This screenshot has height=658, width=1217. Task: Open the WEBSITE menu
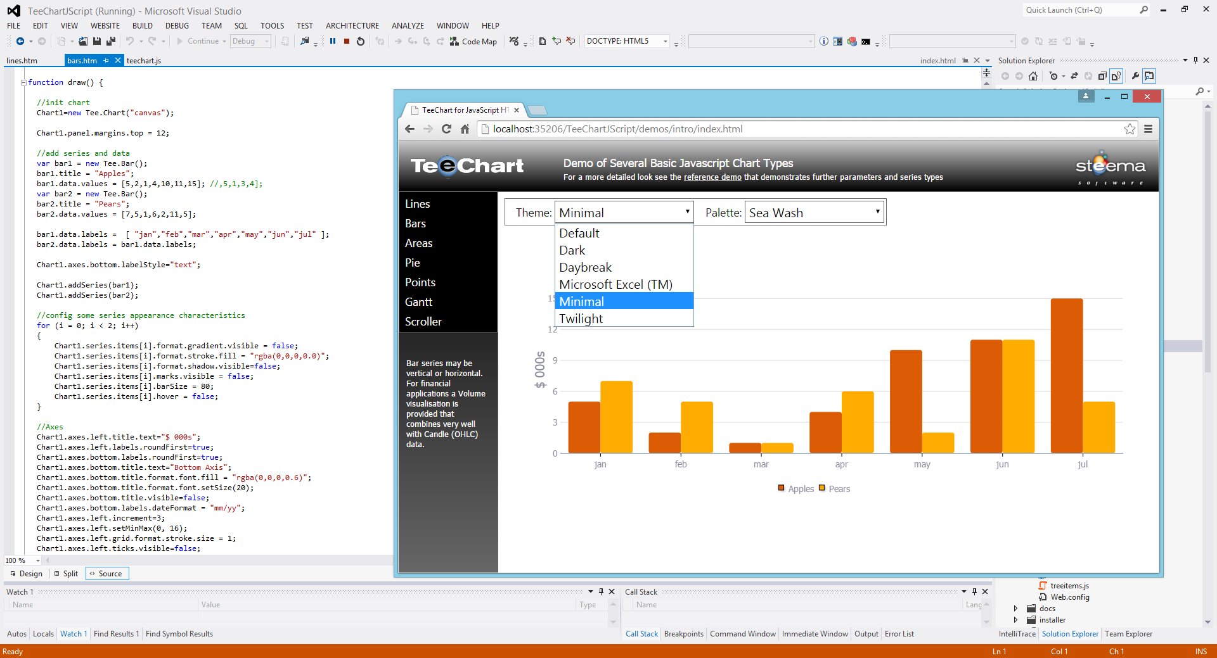105,26
